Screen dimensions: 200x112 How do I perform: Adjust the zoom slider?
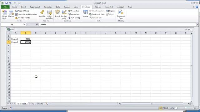(185, 108)
